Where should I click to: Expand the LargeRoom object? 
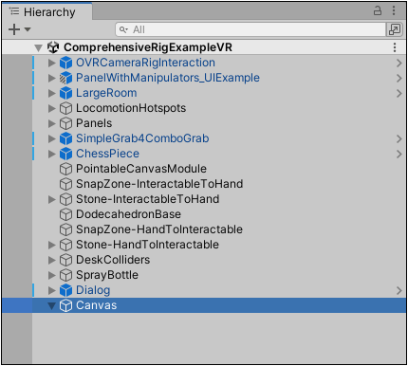(x=51, y=93)
